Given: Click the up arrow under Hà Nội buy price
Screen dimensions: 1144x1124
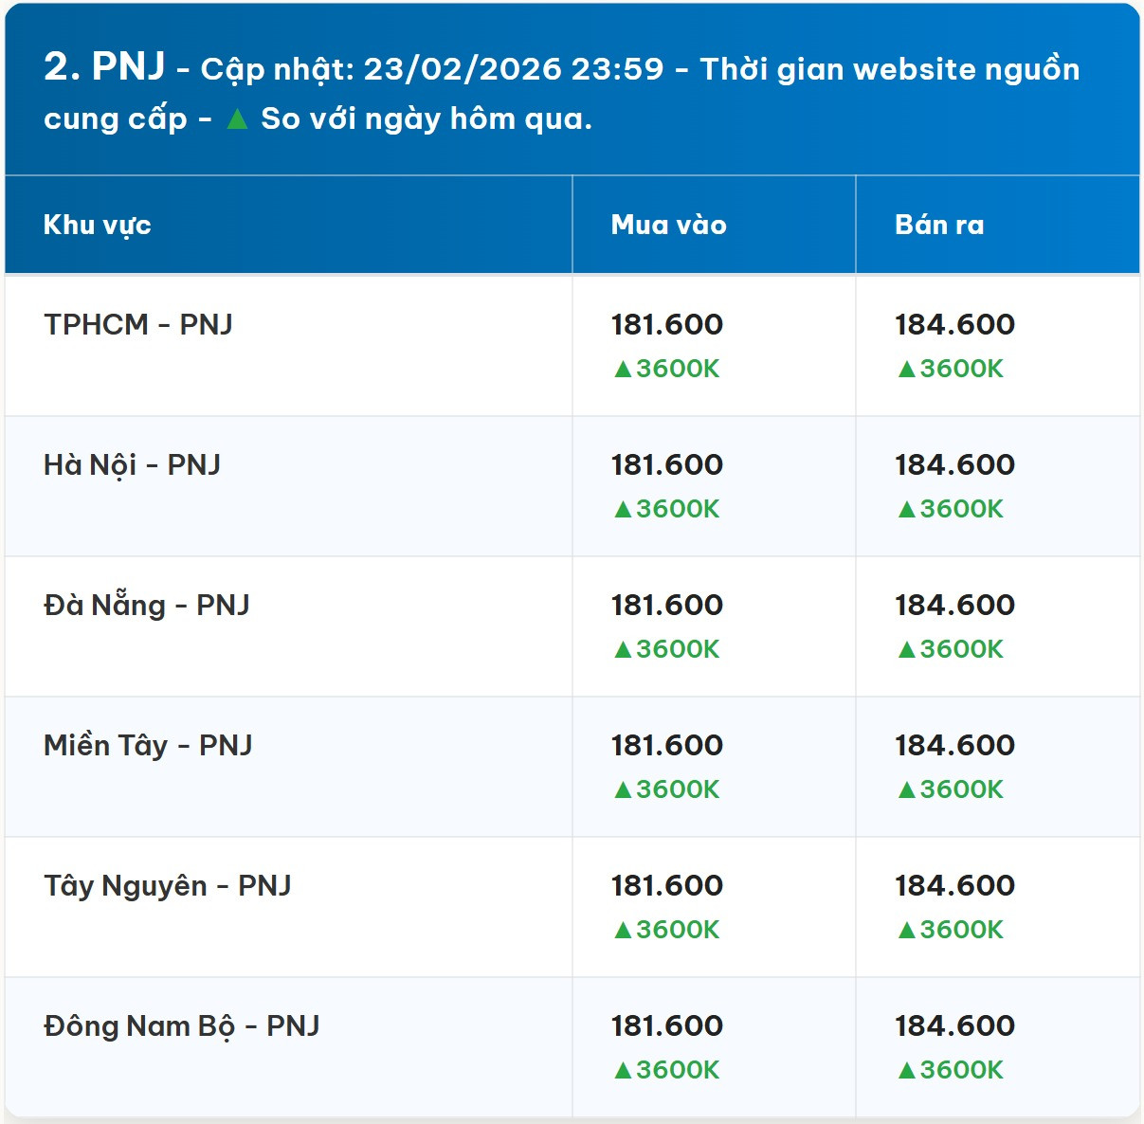Looking at the screenshot, I should 623,510.
